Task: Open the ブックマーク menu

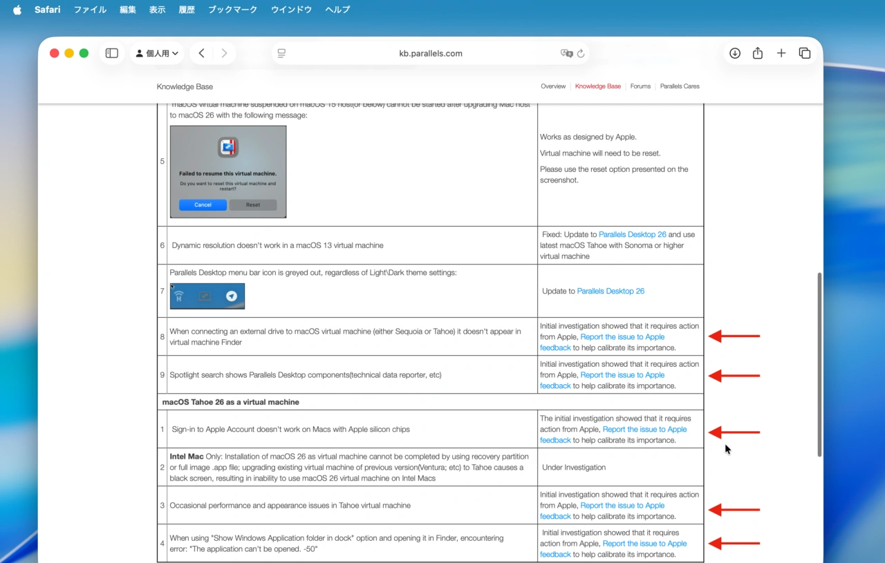Action: 232,9
